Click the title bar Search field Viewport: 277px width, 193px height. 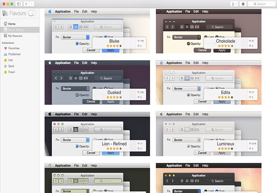coord(262,4)
